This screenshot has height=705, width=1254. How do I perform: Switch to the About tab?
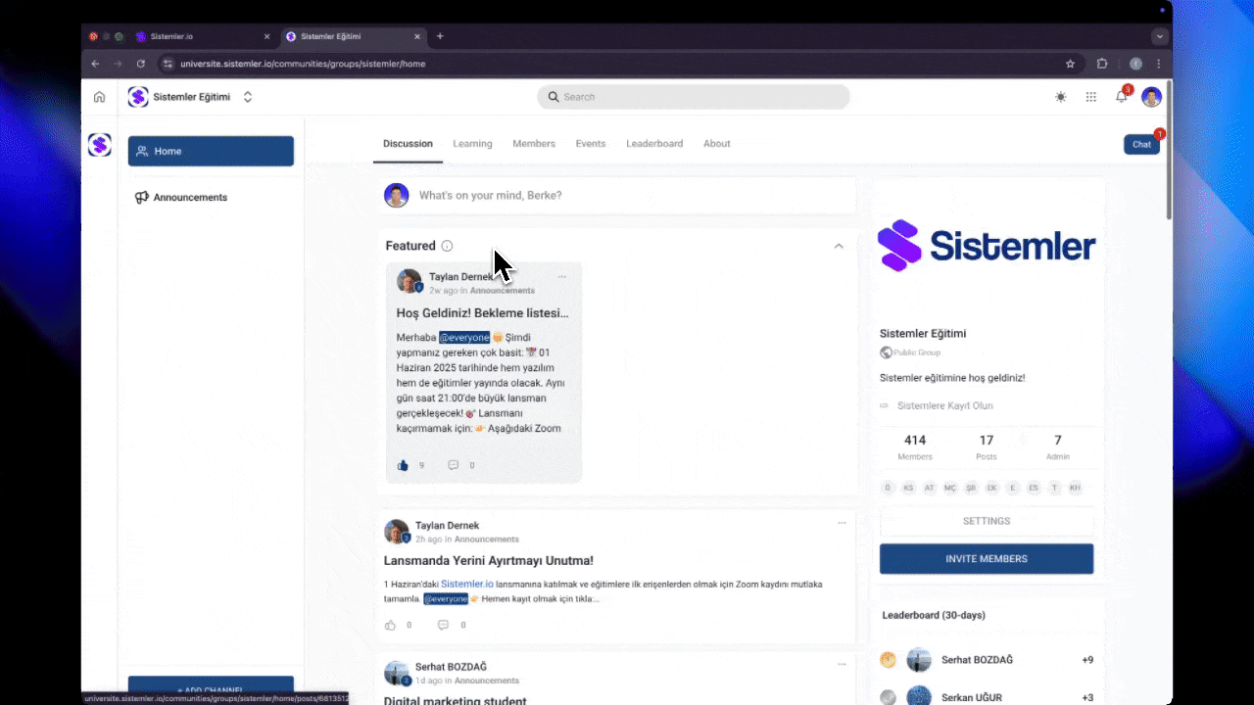[x=716, y=144]
